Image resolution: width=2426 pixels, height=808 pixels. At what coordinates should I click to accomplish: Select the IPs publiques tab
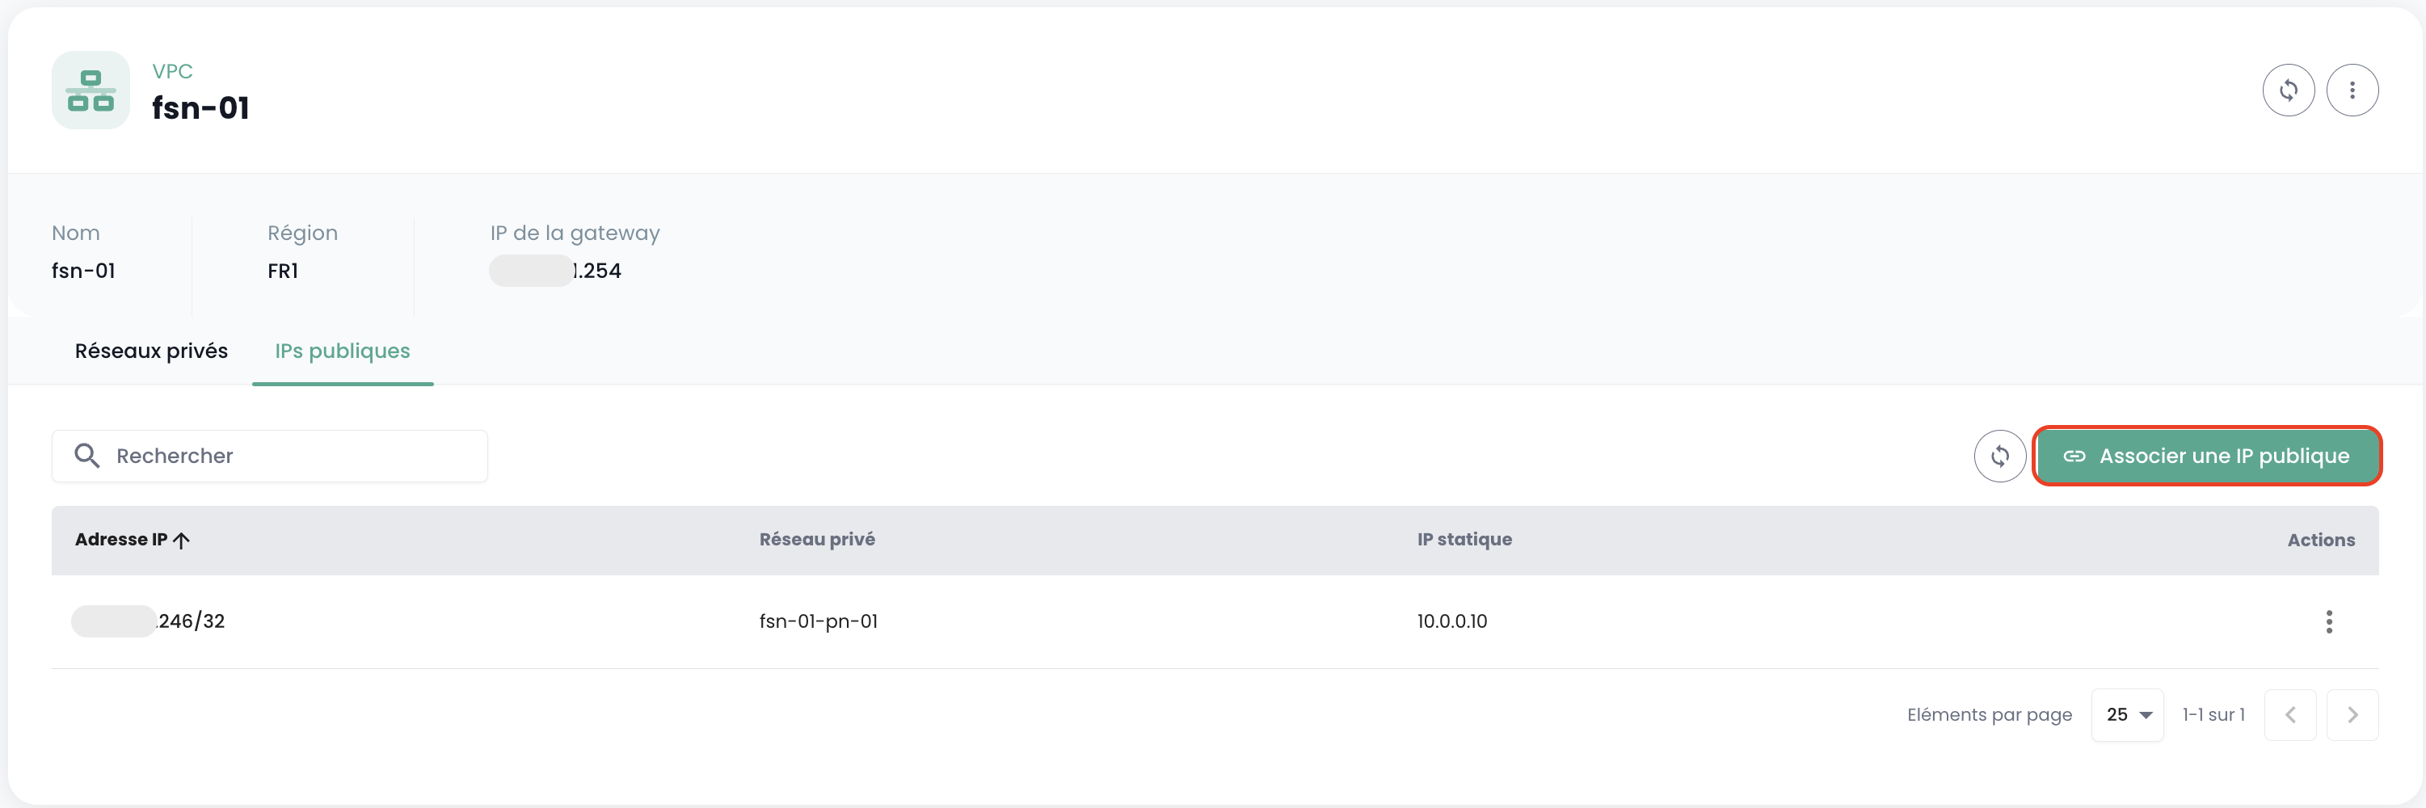point(342,351)
